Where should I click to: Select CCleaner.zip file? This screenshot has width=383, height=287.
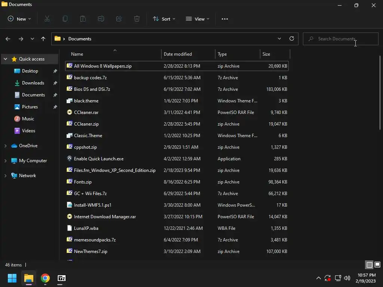coord(177,124)
